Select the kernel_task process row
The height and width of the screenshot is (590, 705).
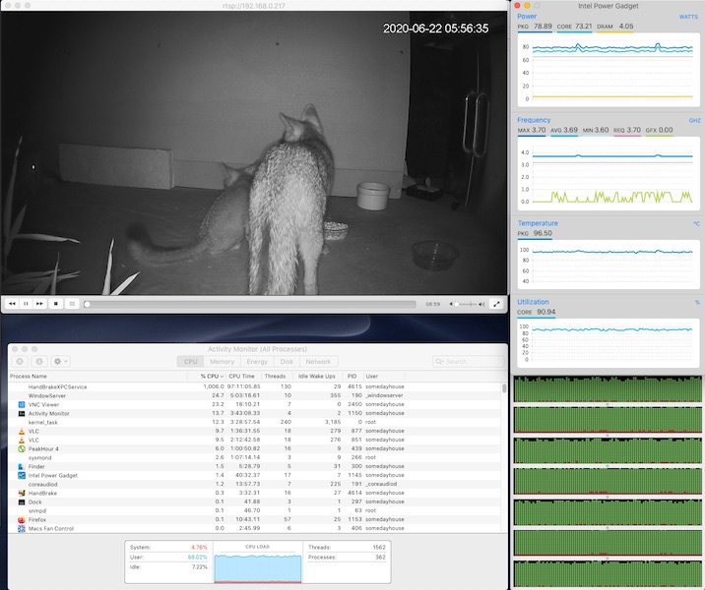254,422
